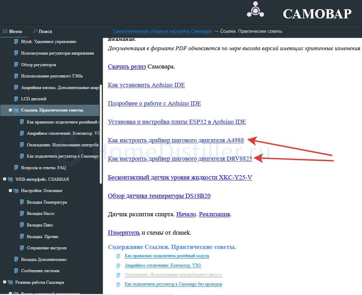This screenshot has width=362, height=295.
Task: Click page icon beside Вкладка Насос
Action: pyautogui.click(x=22, y=213)
